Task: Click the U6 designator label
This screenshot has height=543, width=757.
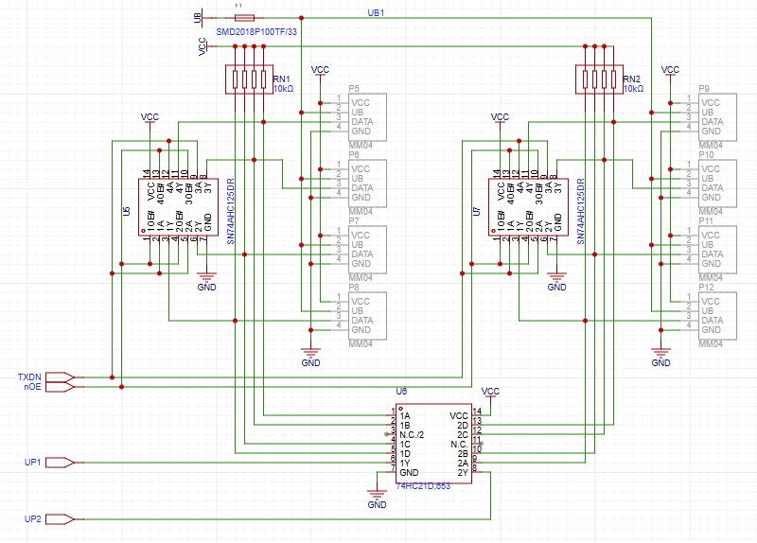Action: (401, 392)
